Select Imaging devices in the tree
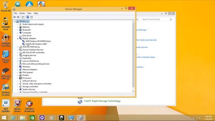Viewport: 215px width, 121px height. [x=29, y=55]
